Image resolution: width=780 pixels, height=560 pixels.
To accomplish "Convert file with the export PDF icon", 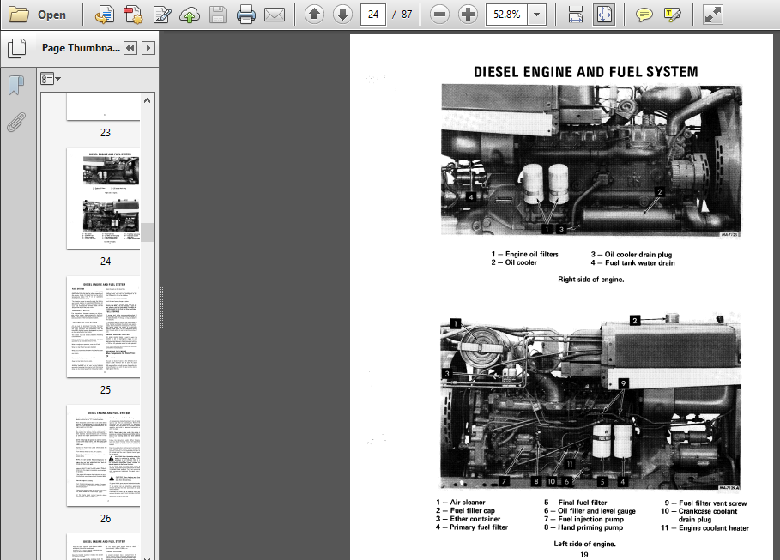I will point(104,15).
